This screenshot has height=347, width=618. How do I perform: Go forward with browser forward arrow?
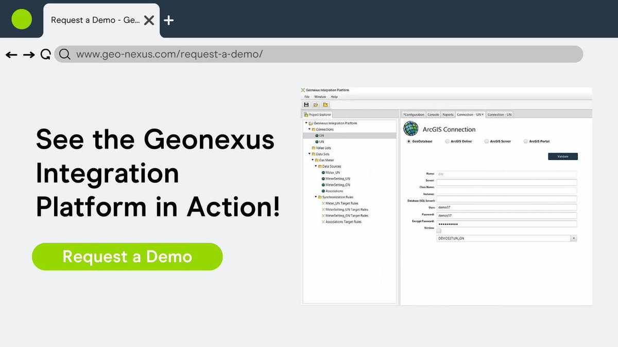tap(29, 54)
